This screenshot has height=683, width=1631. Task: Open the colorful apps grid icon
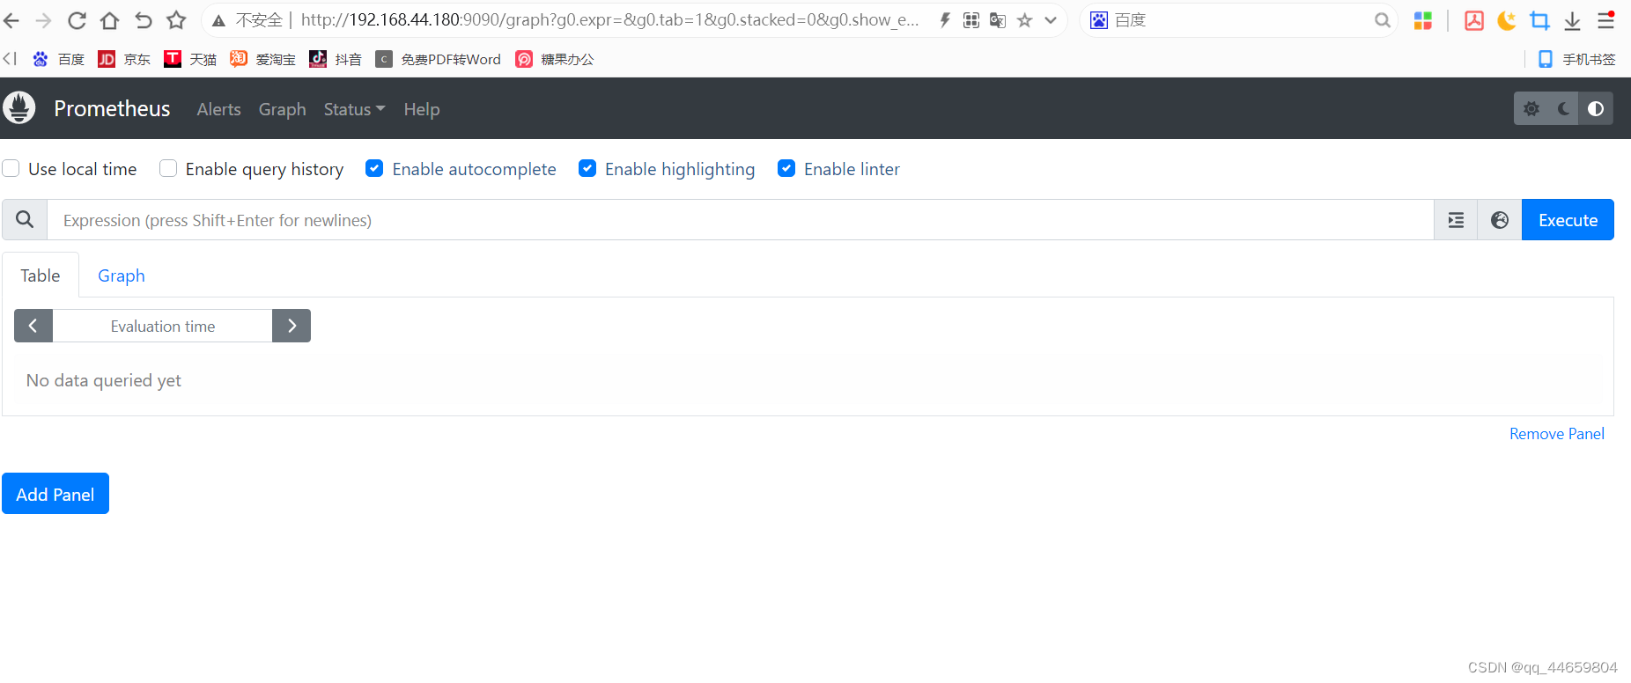1422,20
